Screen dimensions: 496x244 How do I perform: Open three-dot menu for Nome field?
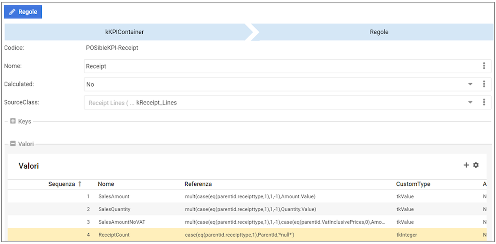[484, 66]
